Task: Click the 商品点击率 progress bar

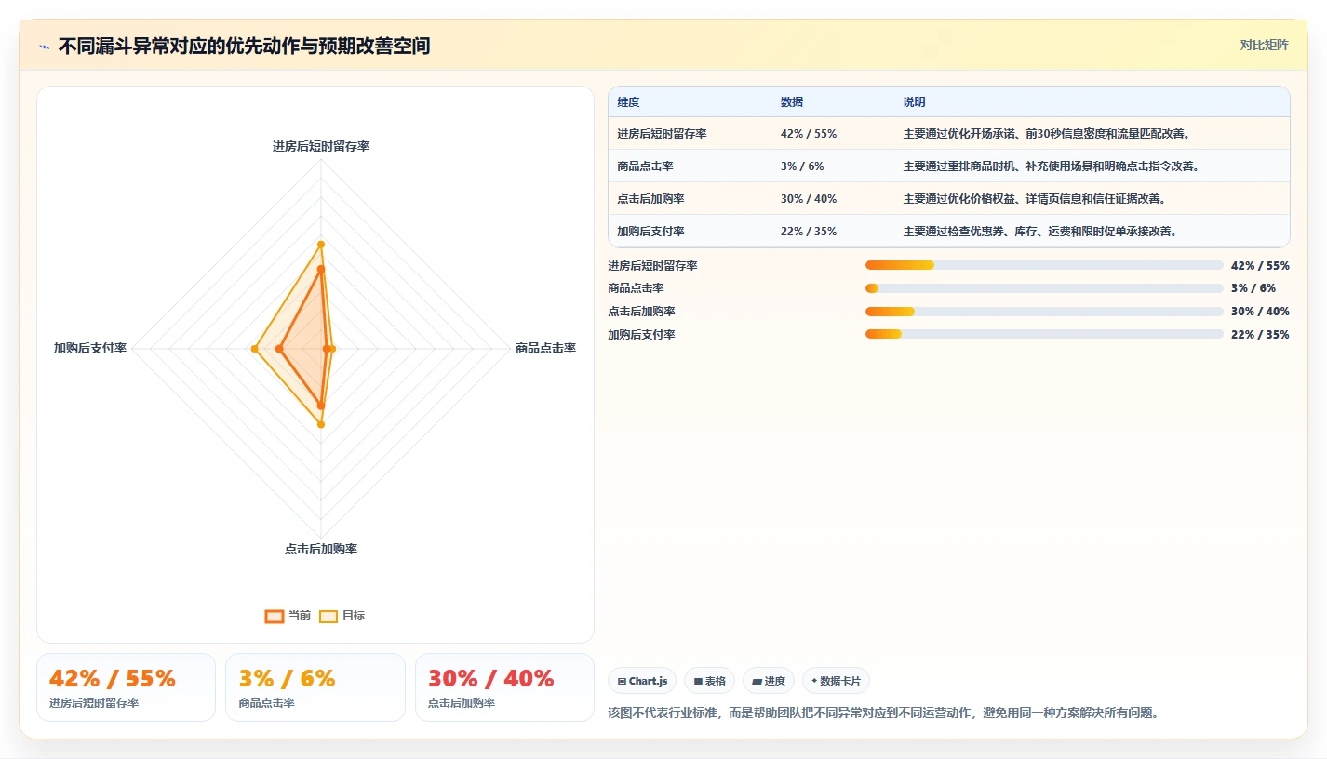Action: pos(1044,288)
